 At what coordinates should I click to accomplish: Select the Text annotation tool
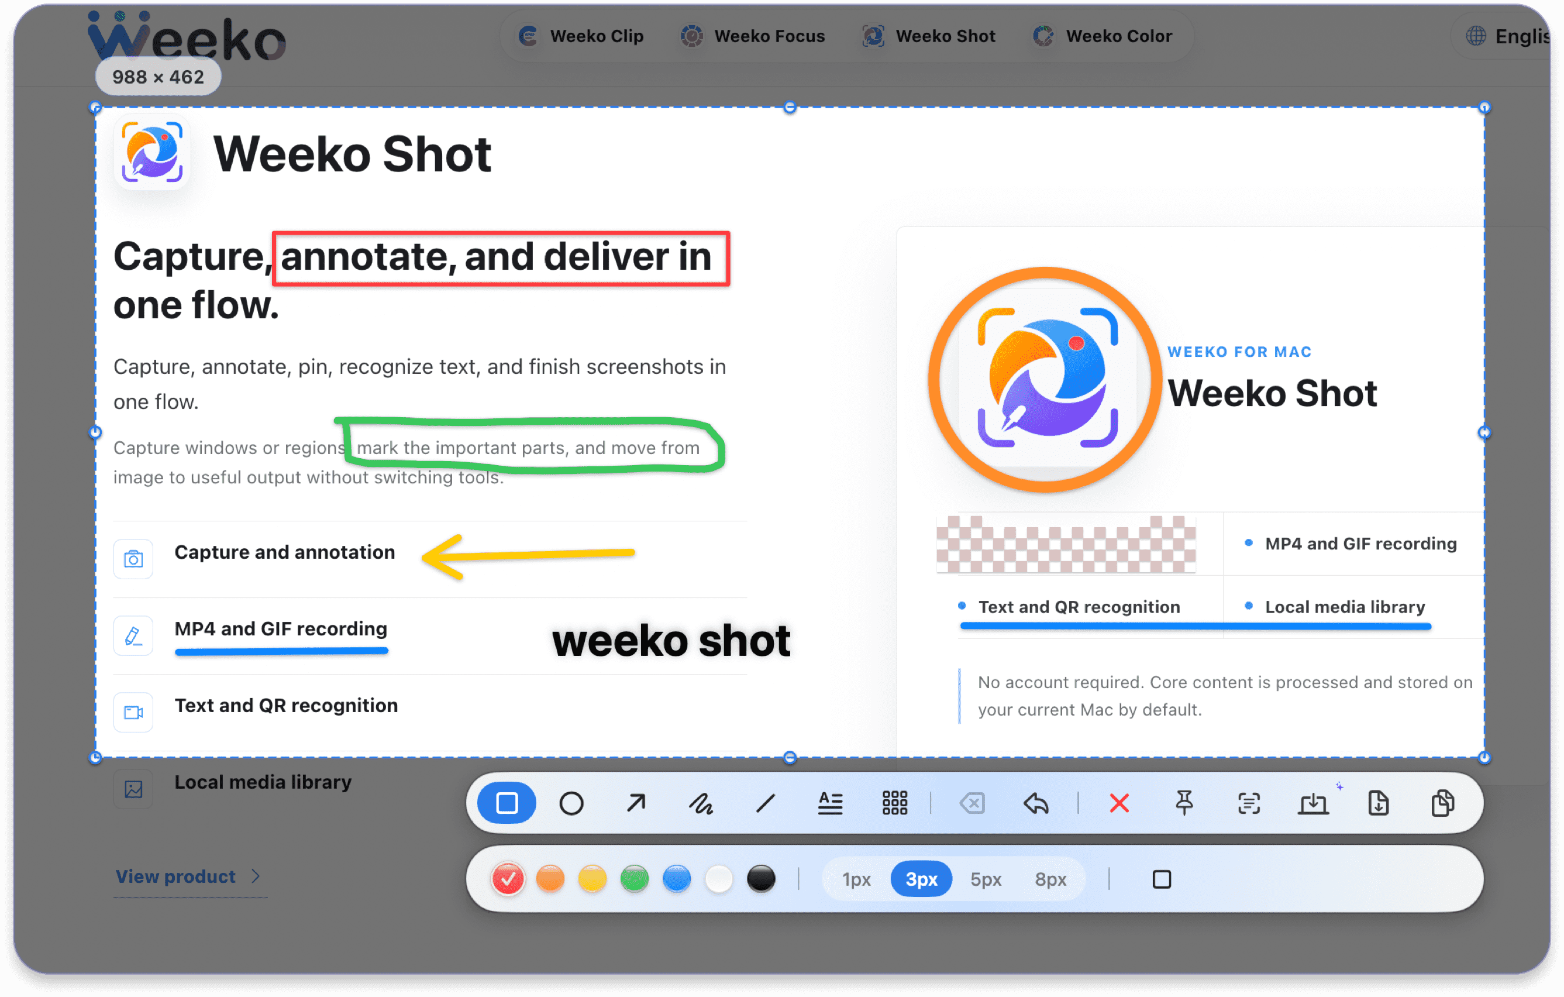pos(830,804)
